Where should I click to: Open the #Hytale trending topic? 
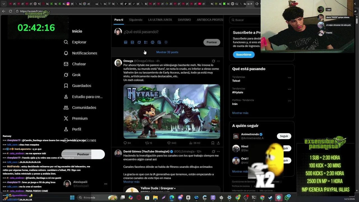point(238,92)
